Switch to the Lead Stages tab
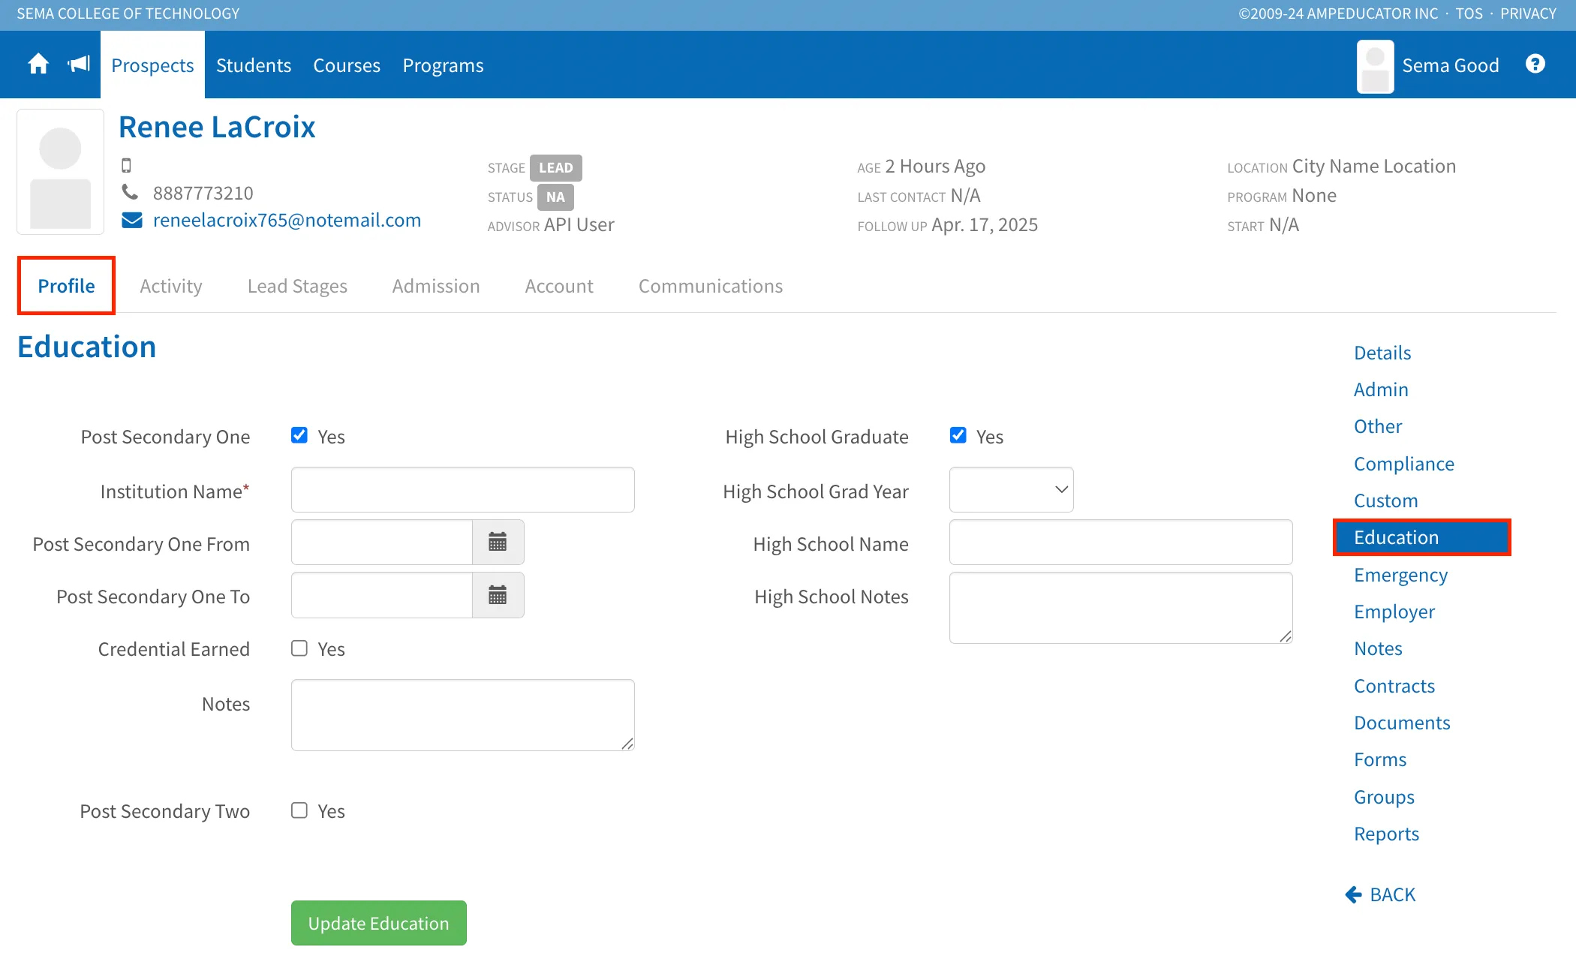 pyautogui.click(x=297, y=286)
